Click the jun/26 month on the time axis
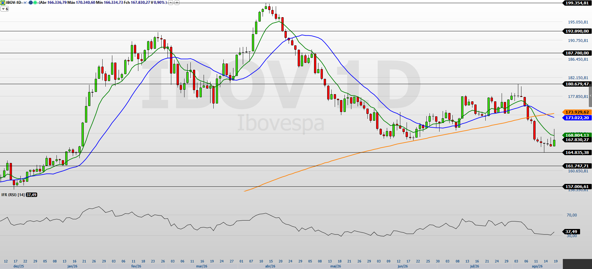Screen dimensions: 592x269 (x=403, y=266)
